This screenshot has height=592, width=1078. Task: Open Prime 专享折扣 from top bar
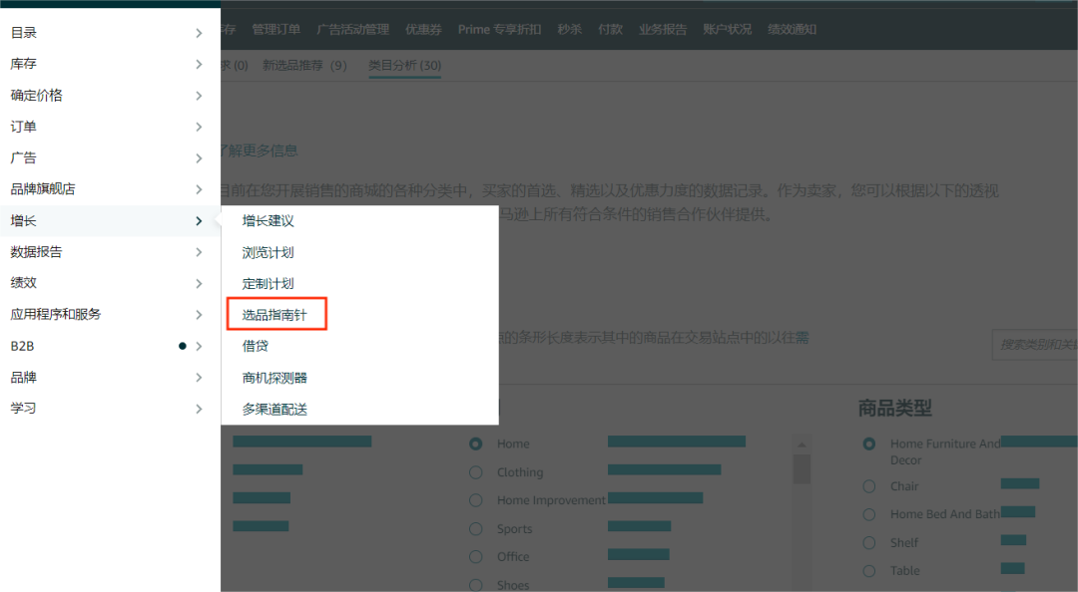click(498, 29)
